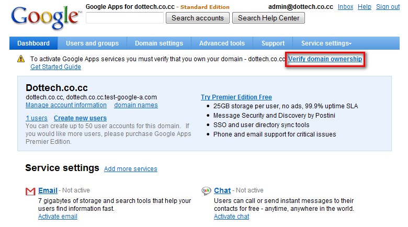Screen dimensions: 408x227
Task: Open the Get Started Guide link
Action: (55, 67)
